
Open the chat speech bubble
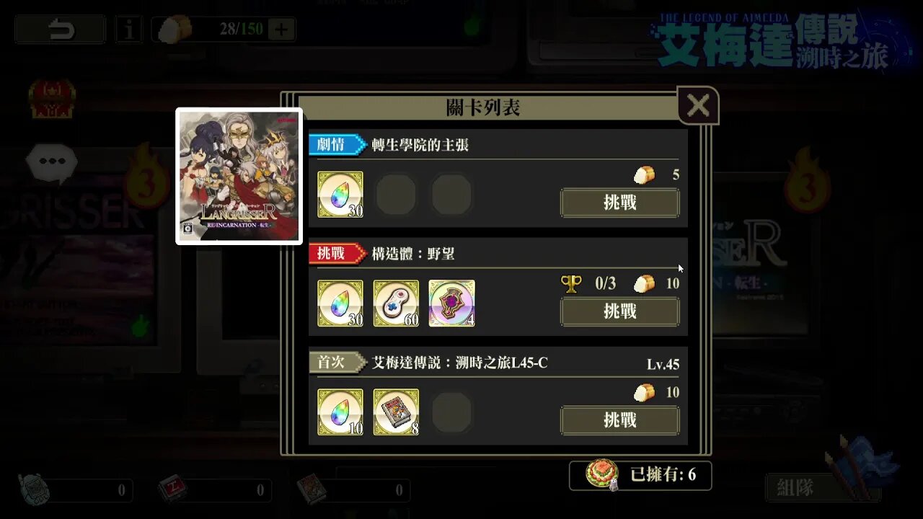coord(51,163)
